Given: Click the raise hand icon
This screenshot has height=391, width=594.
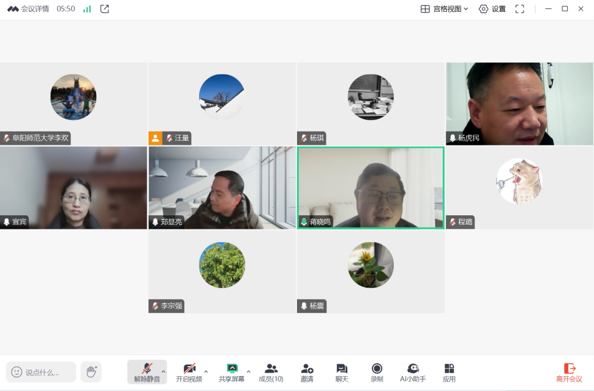Looking at the screenshot, I should [x=91, y=372].
